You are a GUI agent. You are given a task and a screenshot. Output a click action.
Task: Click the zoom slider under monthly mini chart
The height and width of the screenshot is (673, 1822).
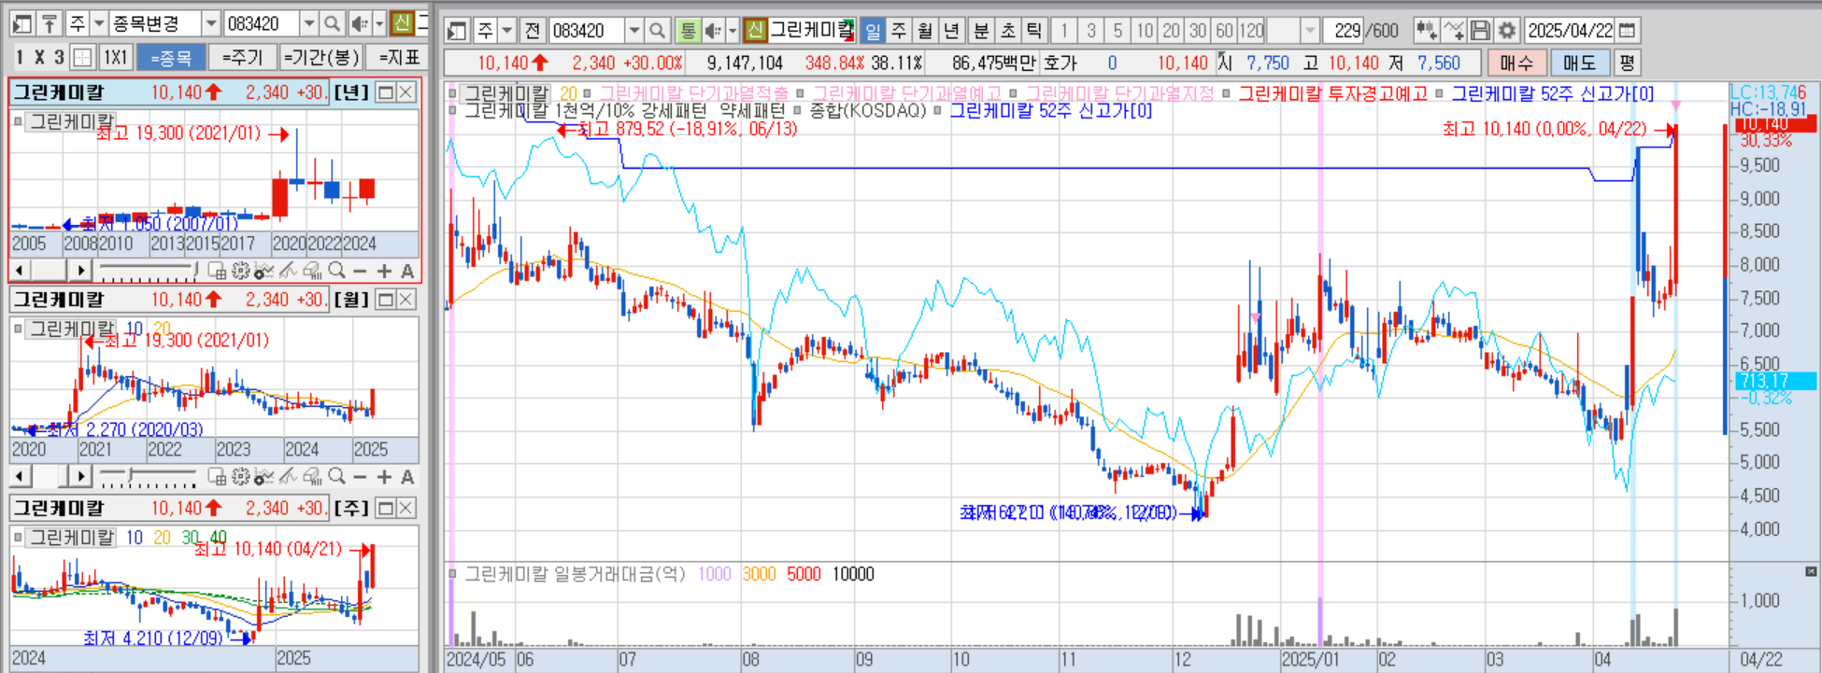148,477
